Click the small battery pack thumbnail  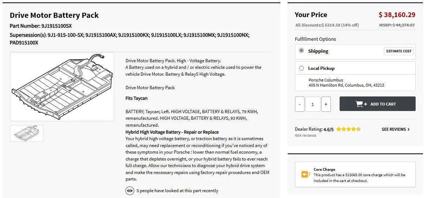(x=27, y=133)
